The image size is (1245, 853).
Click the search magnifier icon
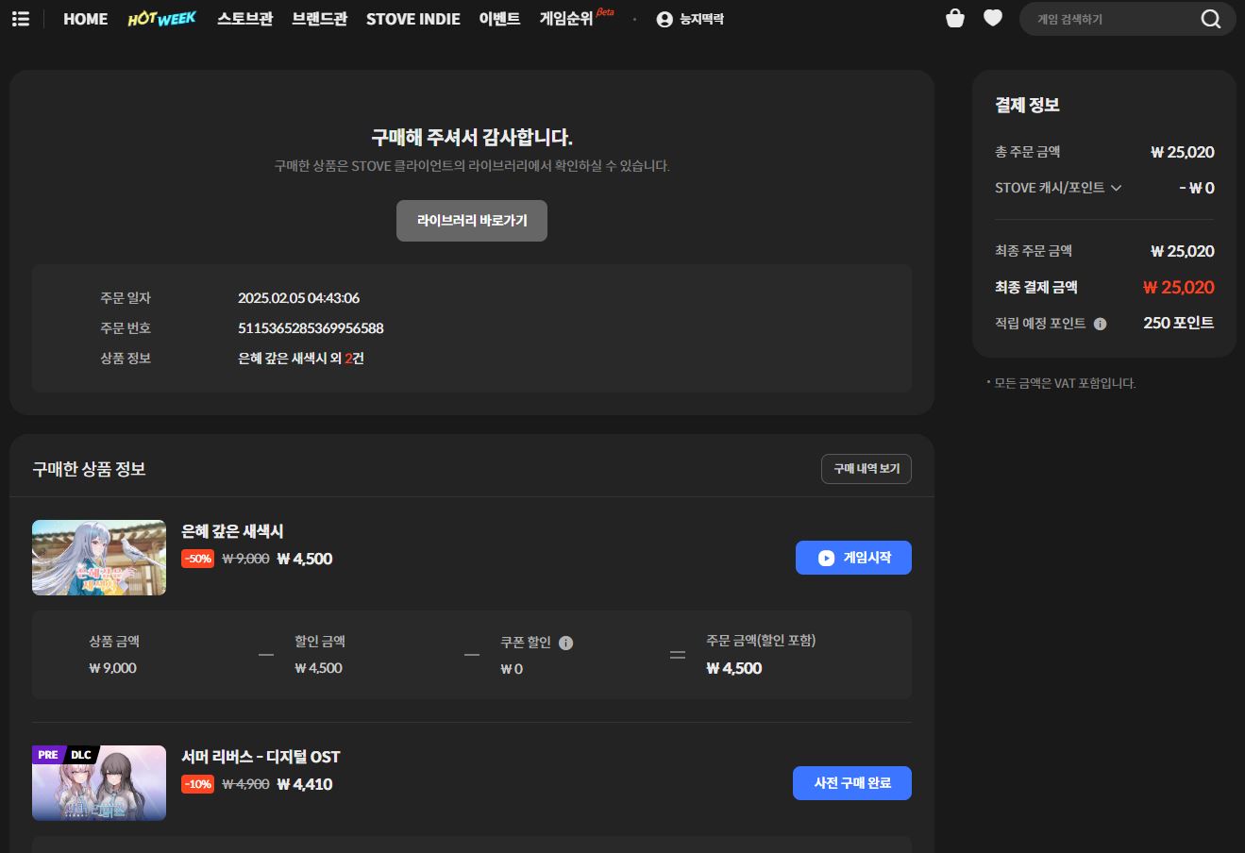pos(1210,18)
